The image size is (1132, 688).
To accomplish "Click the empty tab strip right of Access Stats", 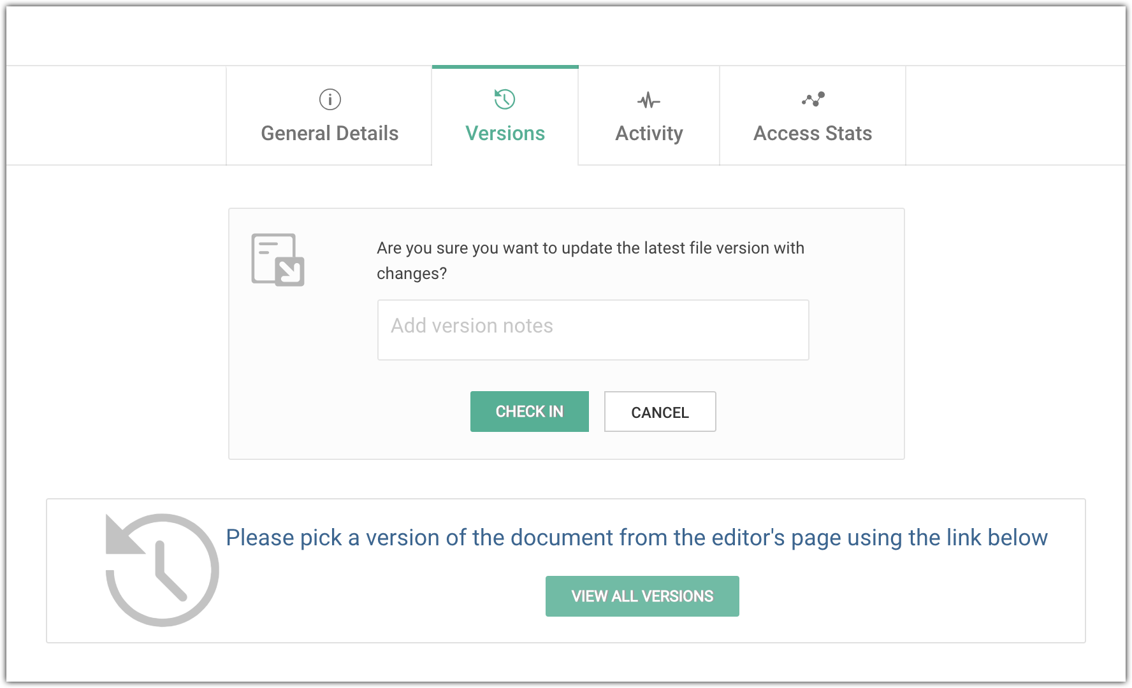I will point(1015,115).
